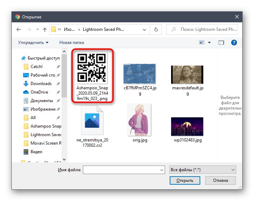Open Документы in the sidebar
The image size is (254, 201).
click(x=42, y=101)
